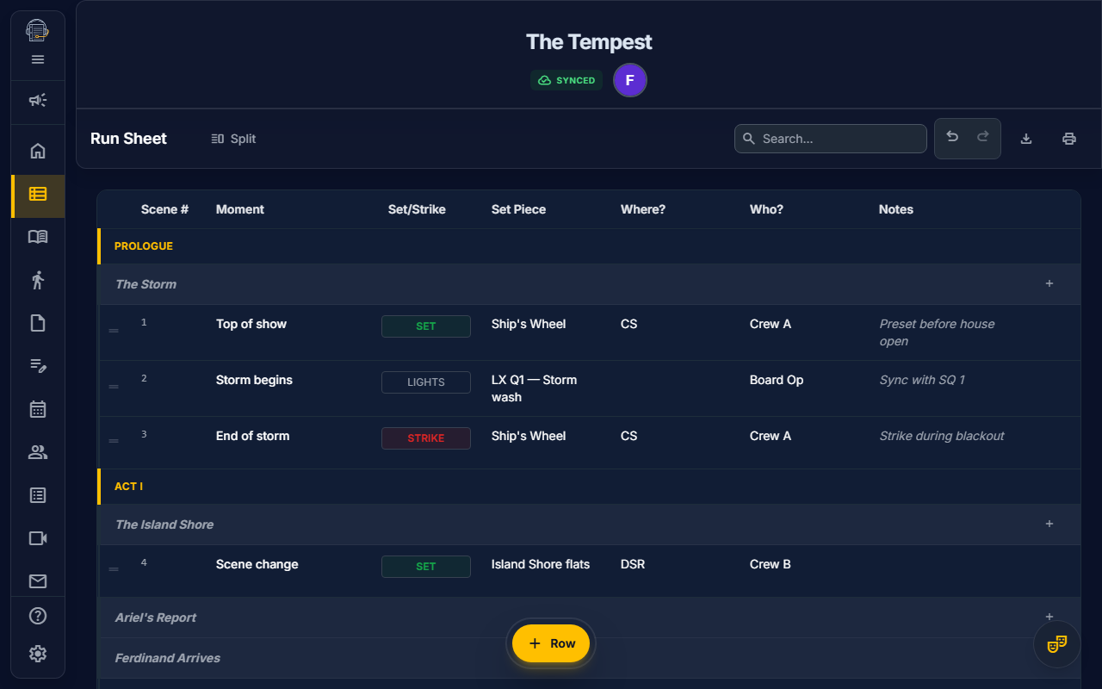Expand Ariel's Report with plus icon
The image size is (1102, 689).
1049,617
